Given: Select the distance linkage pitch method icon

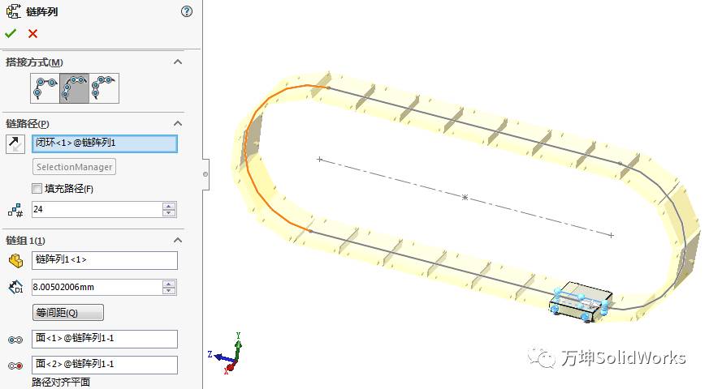Looking at the screenshot, I should click(74, 88).
